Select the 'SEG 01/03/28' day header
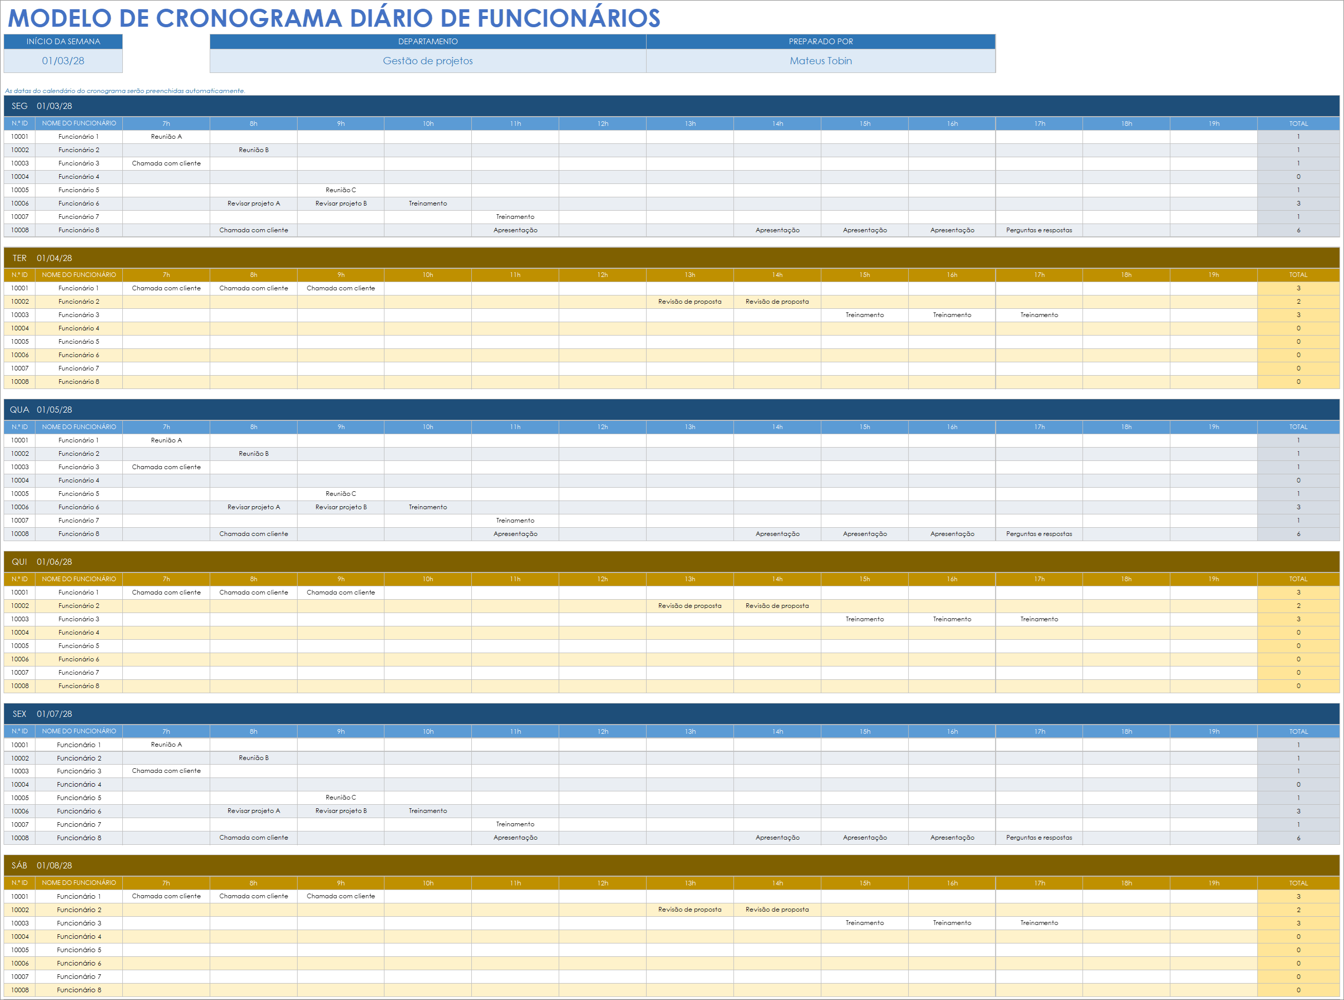This screenshot has width=1344, height=1000. (x=671, y=106)
